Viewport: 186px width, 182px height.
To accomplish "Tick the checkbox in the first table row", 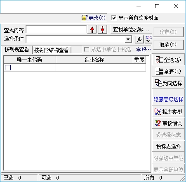I will [8, 67].
